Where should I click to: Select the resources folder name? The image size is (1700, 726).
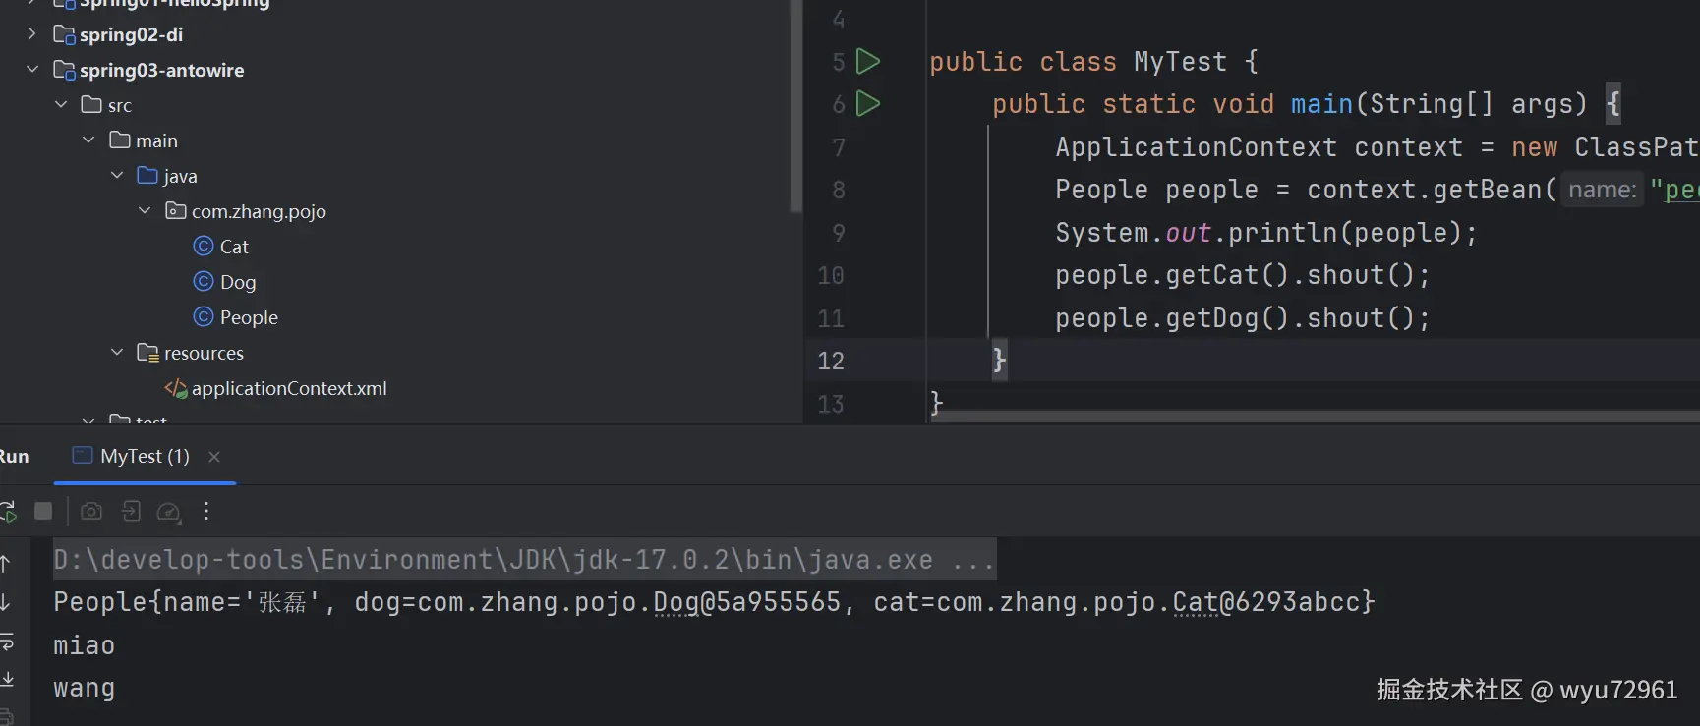(x=204, y=353)
